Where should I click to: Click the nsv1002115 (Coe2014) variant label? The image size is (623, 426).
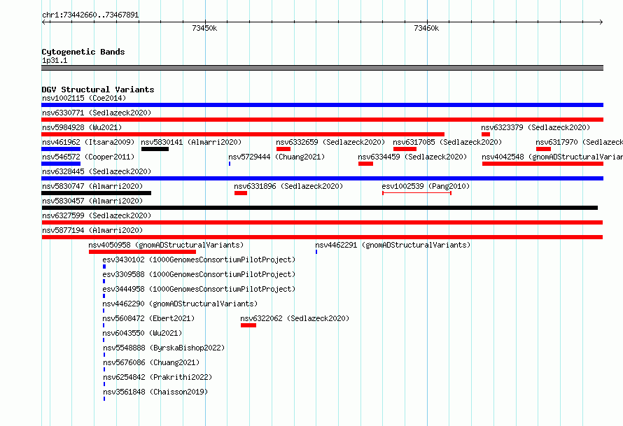click(84, 98)
